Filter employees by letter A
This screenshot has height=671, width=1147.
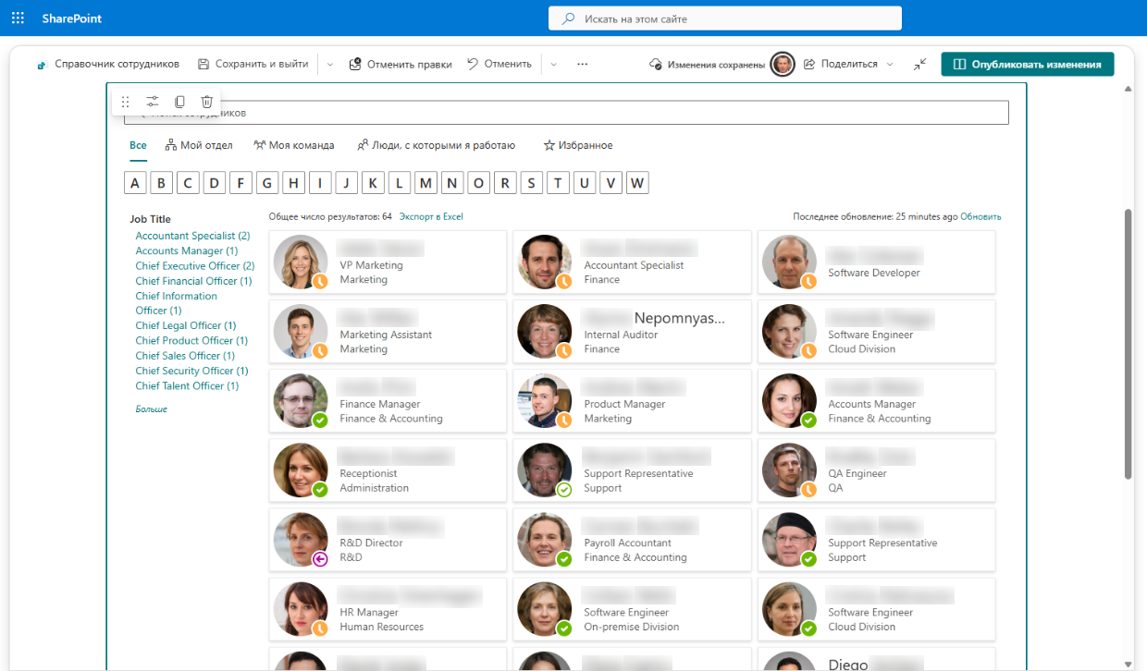[135, 183]
